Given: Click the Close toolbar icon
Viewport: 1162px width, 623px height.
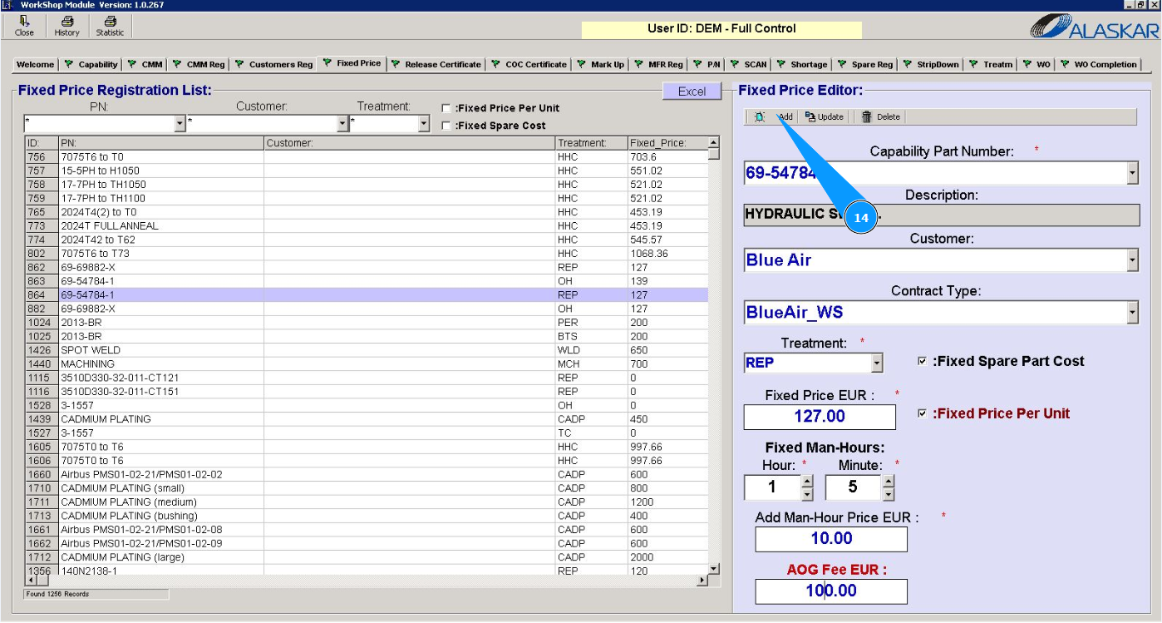Looking at the screenshot, I should point(25,22).
